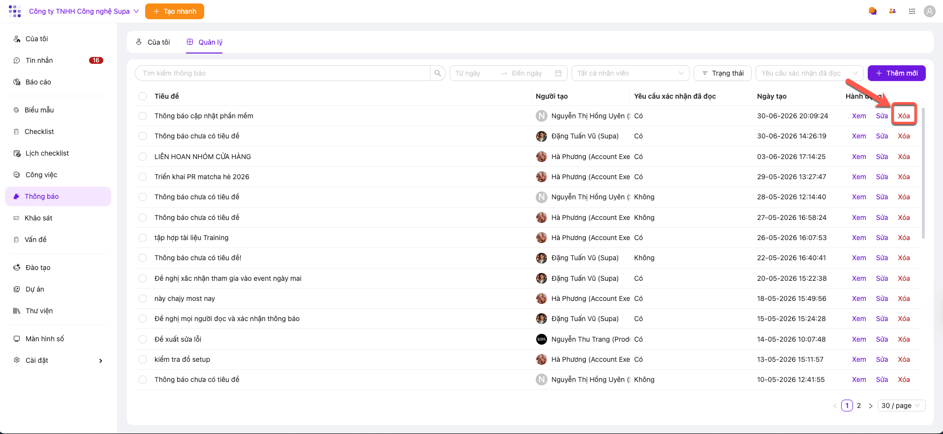Screen dimensions: 943x434
Task: Check the Đề xuất sửa lỗi row
Action: click(143, 339)
